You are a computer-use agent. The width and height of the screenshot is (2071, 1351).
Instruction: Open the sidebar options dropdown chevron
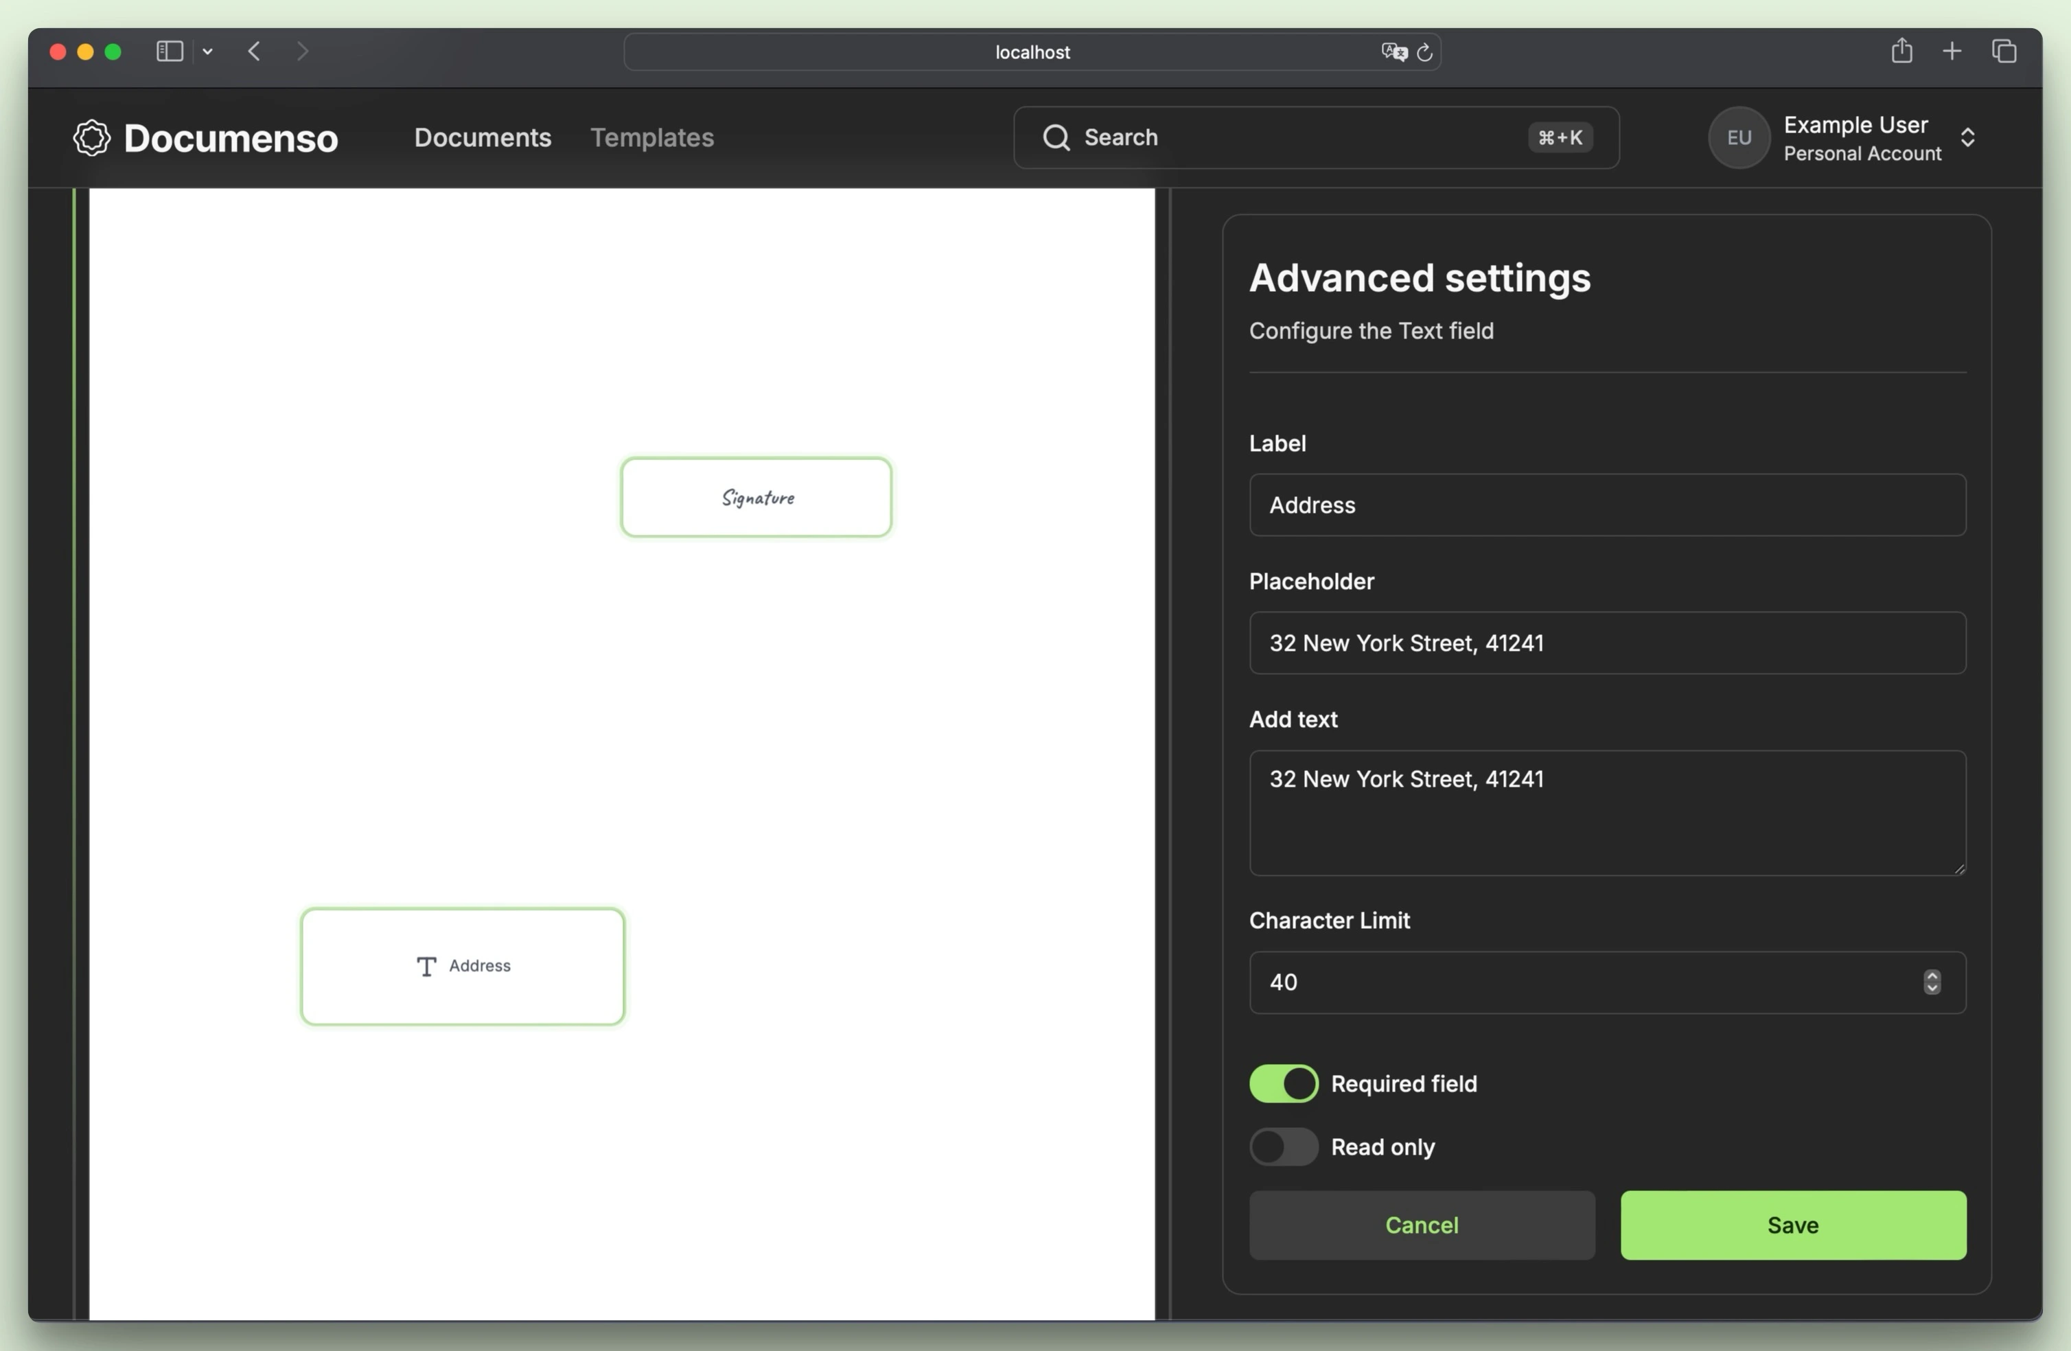pos(207,51)
